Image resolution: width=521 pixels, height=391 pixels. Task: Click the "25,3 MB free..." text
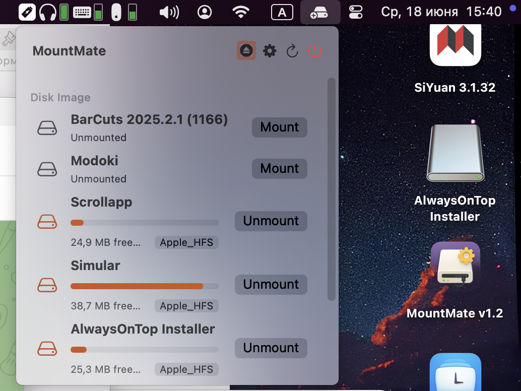click(x=106, y=369)
